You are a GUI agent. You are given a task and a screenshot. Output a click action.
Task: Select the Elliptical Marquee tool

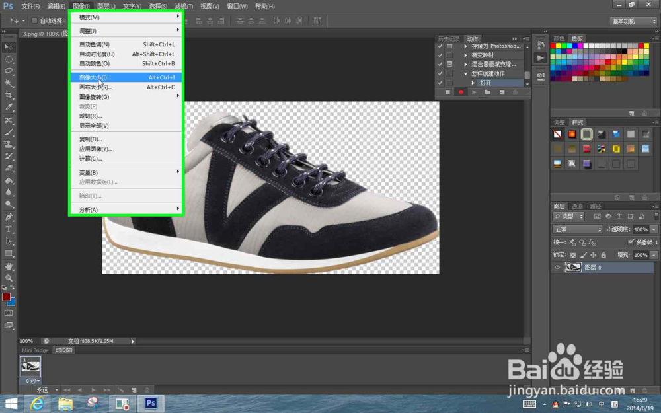[9, 59]
